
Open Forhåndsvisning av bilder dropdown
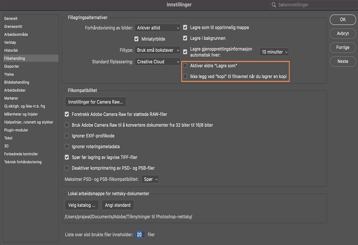(158, 28)
